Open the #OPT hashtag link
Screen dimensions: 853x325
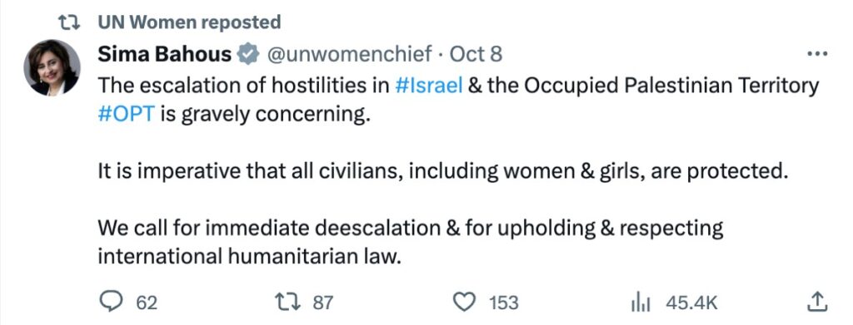127,115
